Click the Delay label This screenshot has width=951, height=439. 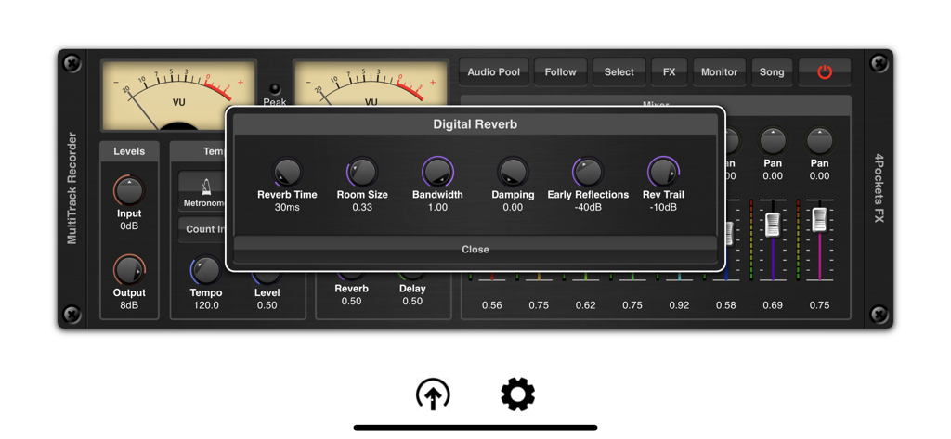412,289
